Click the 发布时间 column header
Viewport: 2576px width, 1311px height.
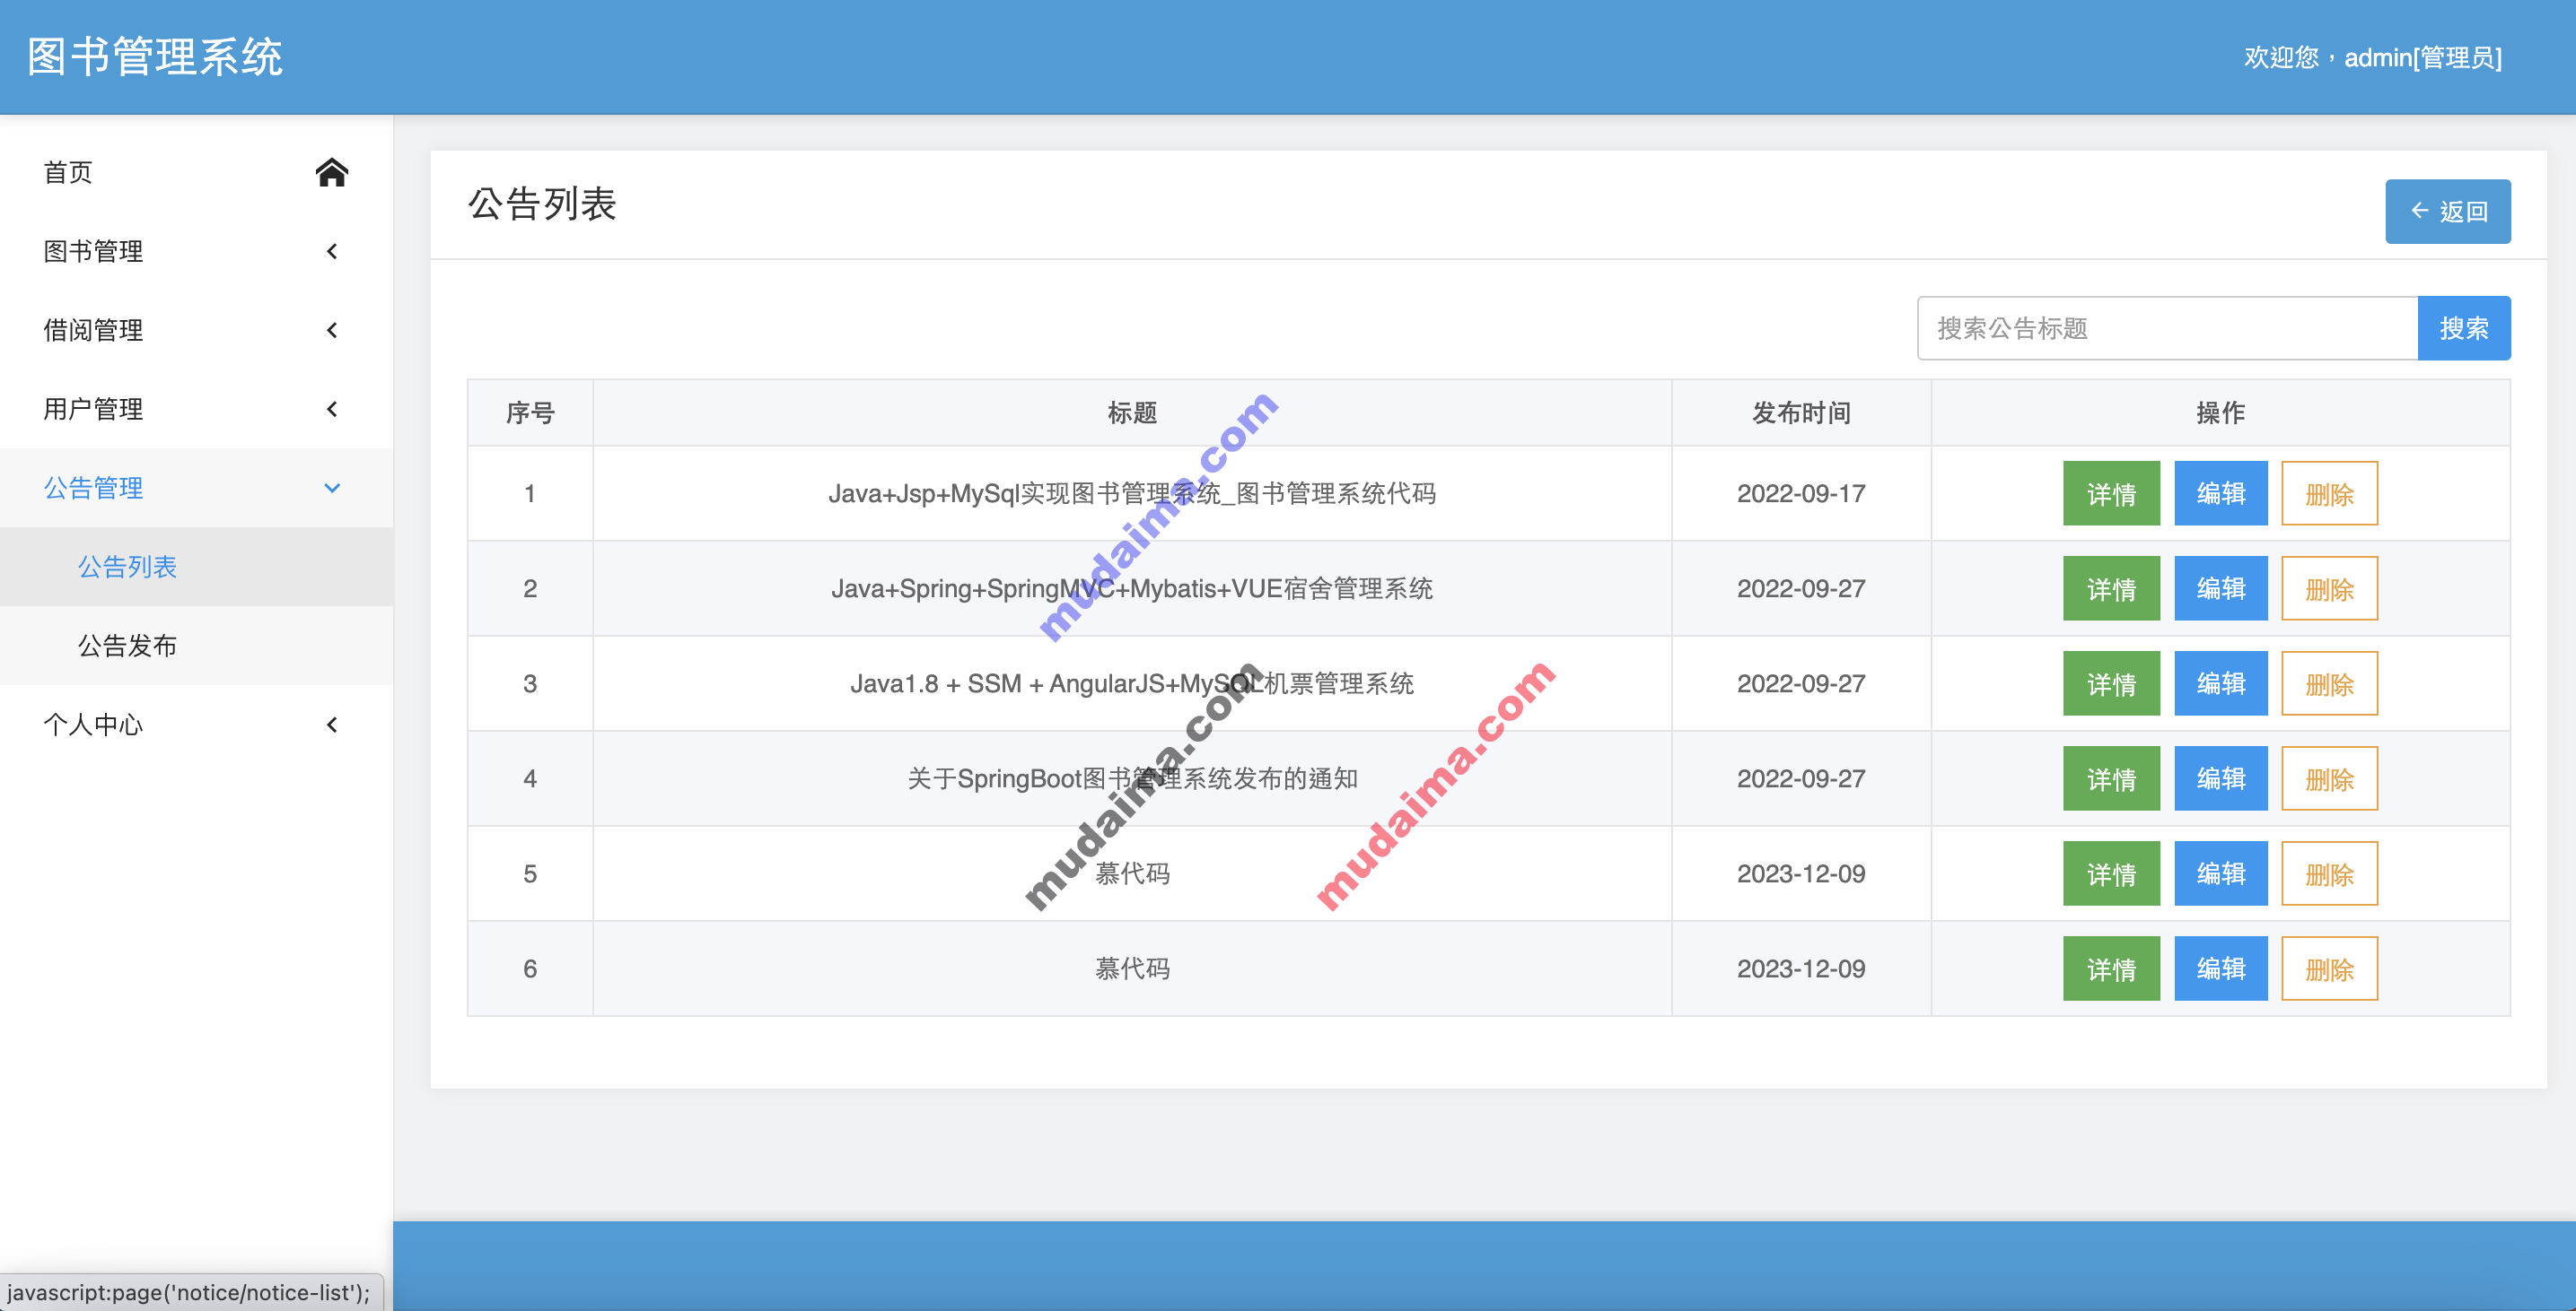1801,412
